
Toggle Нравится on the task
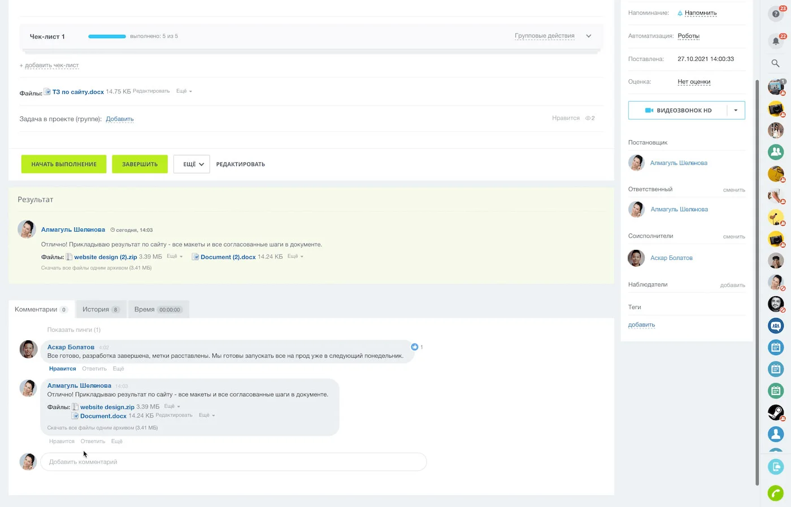566,118
